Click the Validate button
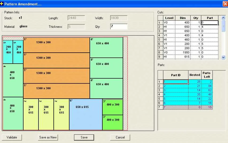Screen dimensions: 228x143 pos(12,137)
